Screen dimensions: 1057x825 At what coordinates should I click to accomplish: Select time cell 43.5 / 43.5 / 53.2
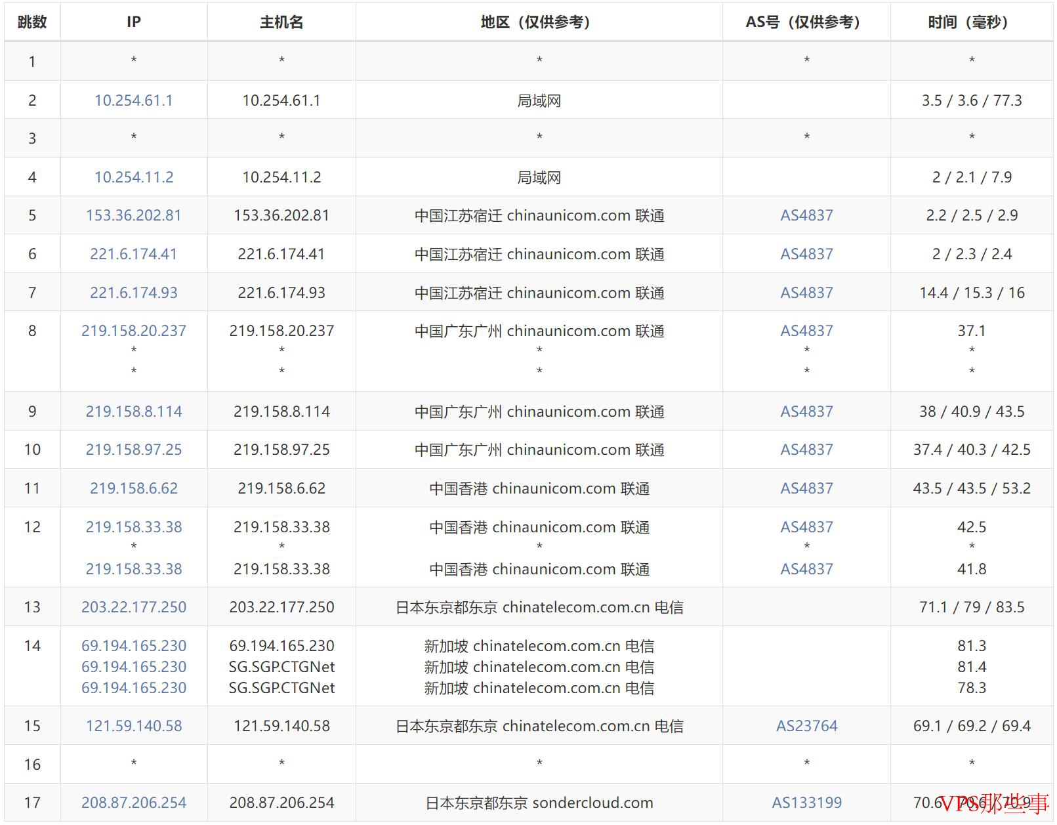click(x=972, y=488)
